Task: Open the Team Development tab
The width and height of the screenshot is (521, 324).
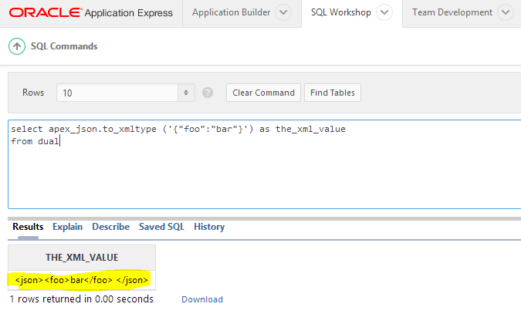Action: (x=452, y=13)
